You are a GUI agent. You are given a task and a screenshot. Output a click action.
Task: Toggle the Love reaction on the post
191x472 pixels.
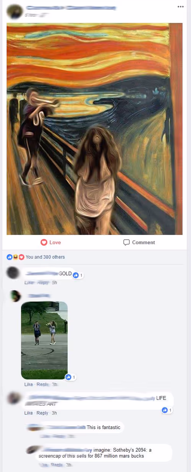click(x=51, y=242)
